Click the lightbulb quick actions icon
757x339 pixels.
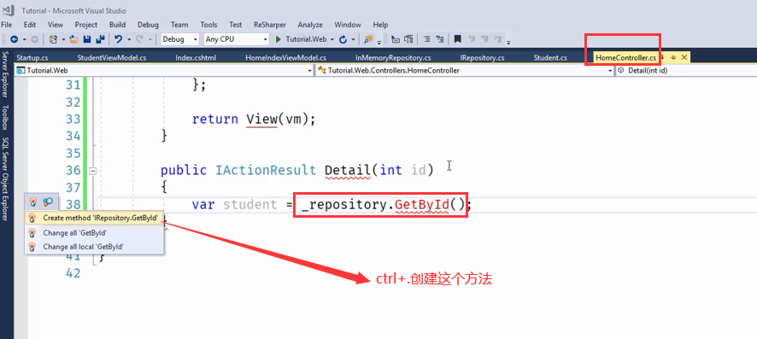pos(33,202)
